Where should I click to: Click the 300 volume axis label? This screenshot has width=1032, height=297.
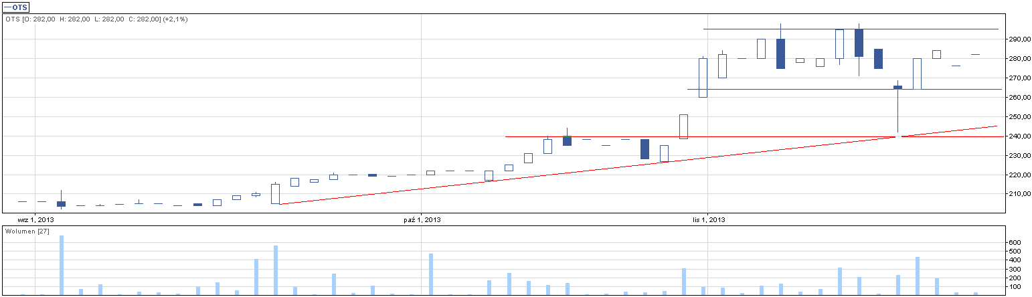[x=1015, y=269]
